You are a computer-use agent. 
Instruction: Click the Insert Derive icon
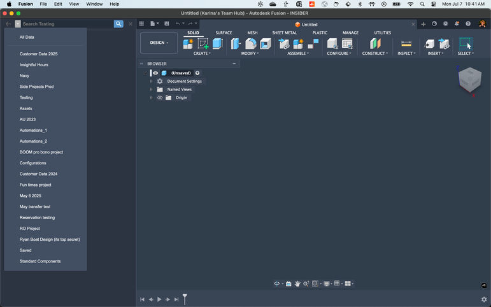point(429,44)
